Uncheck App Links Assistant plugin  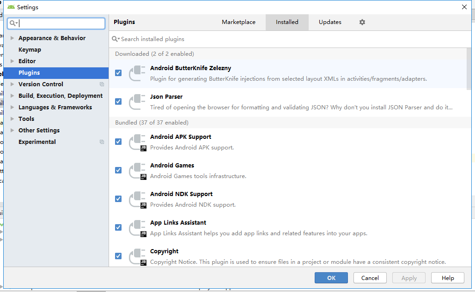(118, 227)
